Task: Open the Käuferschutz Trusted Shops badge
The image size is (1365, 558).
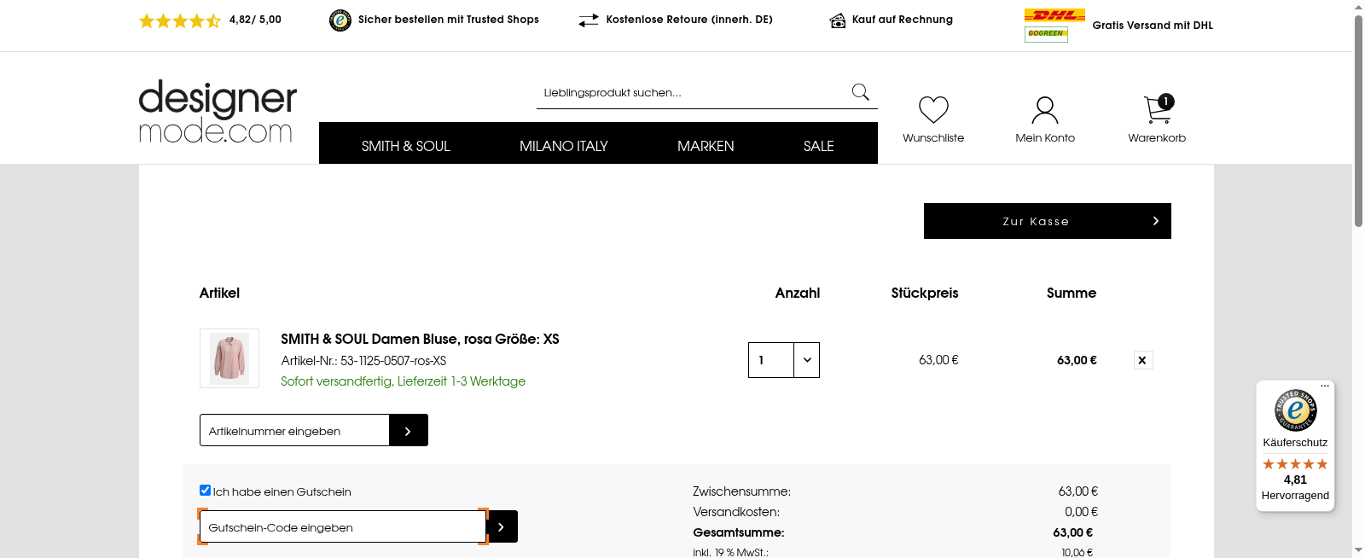Action: pos(1294,411)
